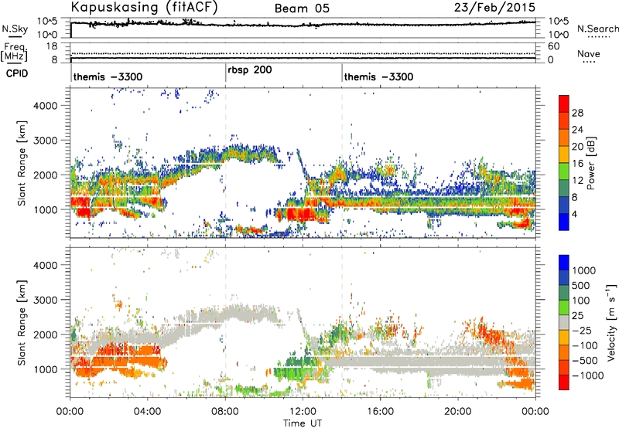The image size is (619, 428).
Task: Click the first 'themis -3300' CPID label
Action: pyautogui.click(x=108, y=76)
